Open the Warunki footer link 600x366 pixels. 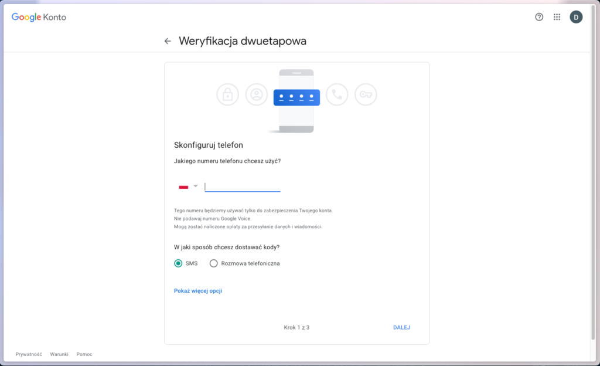(59, 354)
